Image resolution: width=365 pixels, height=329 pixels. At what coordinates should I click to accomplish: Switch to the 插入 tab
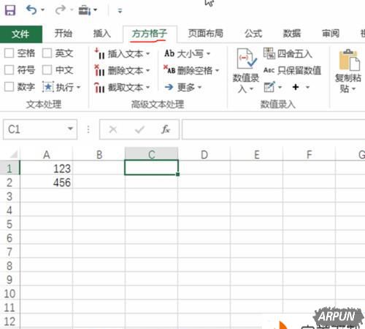click(x=102, y=34)
